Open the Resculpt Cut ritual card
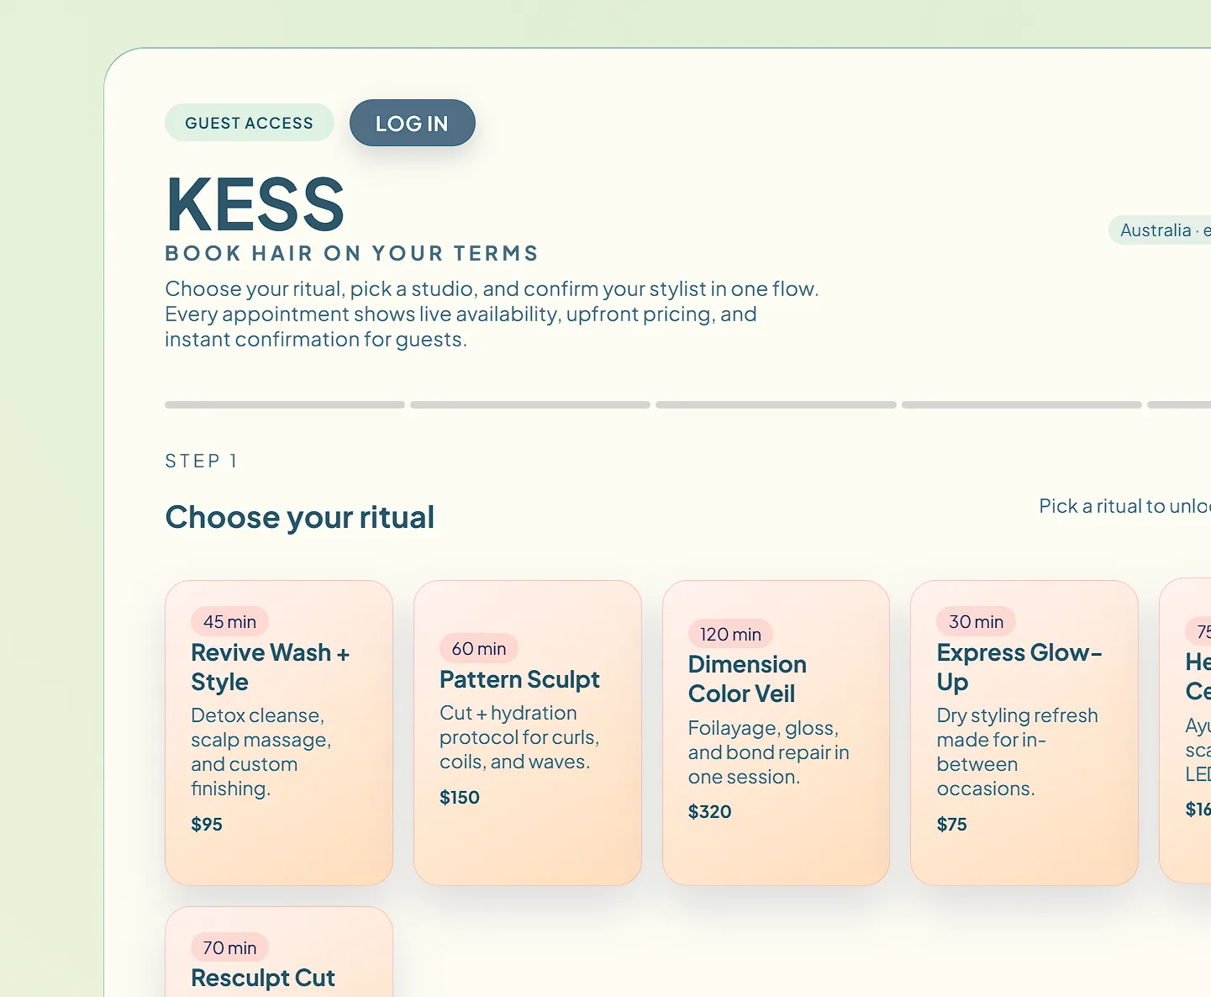1211x997 pixels. pos(279,958)
